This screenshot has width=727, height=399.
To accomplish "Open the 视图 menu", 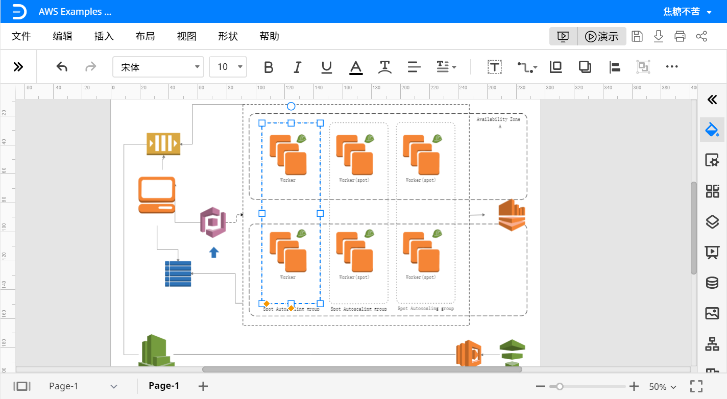I will tap(187, 36).
